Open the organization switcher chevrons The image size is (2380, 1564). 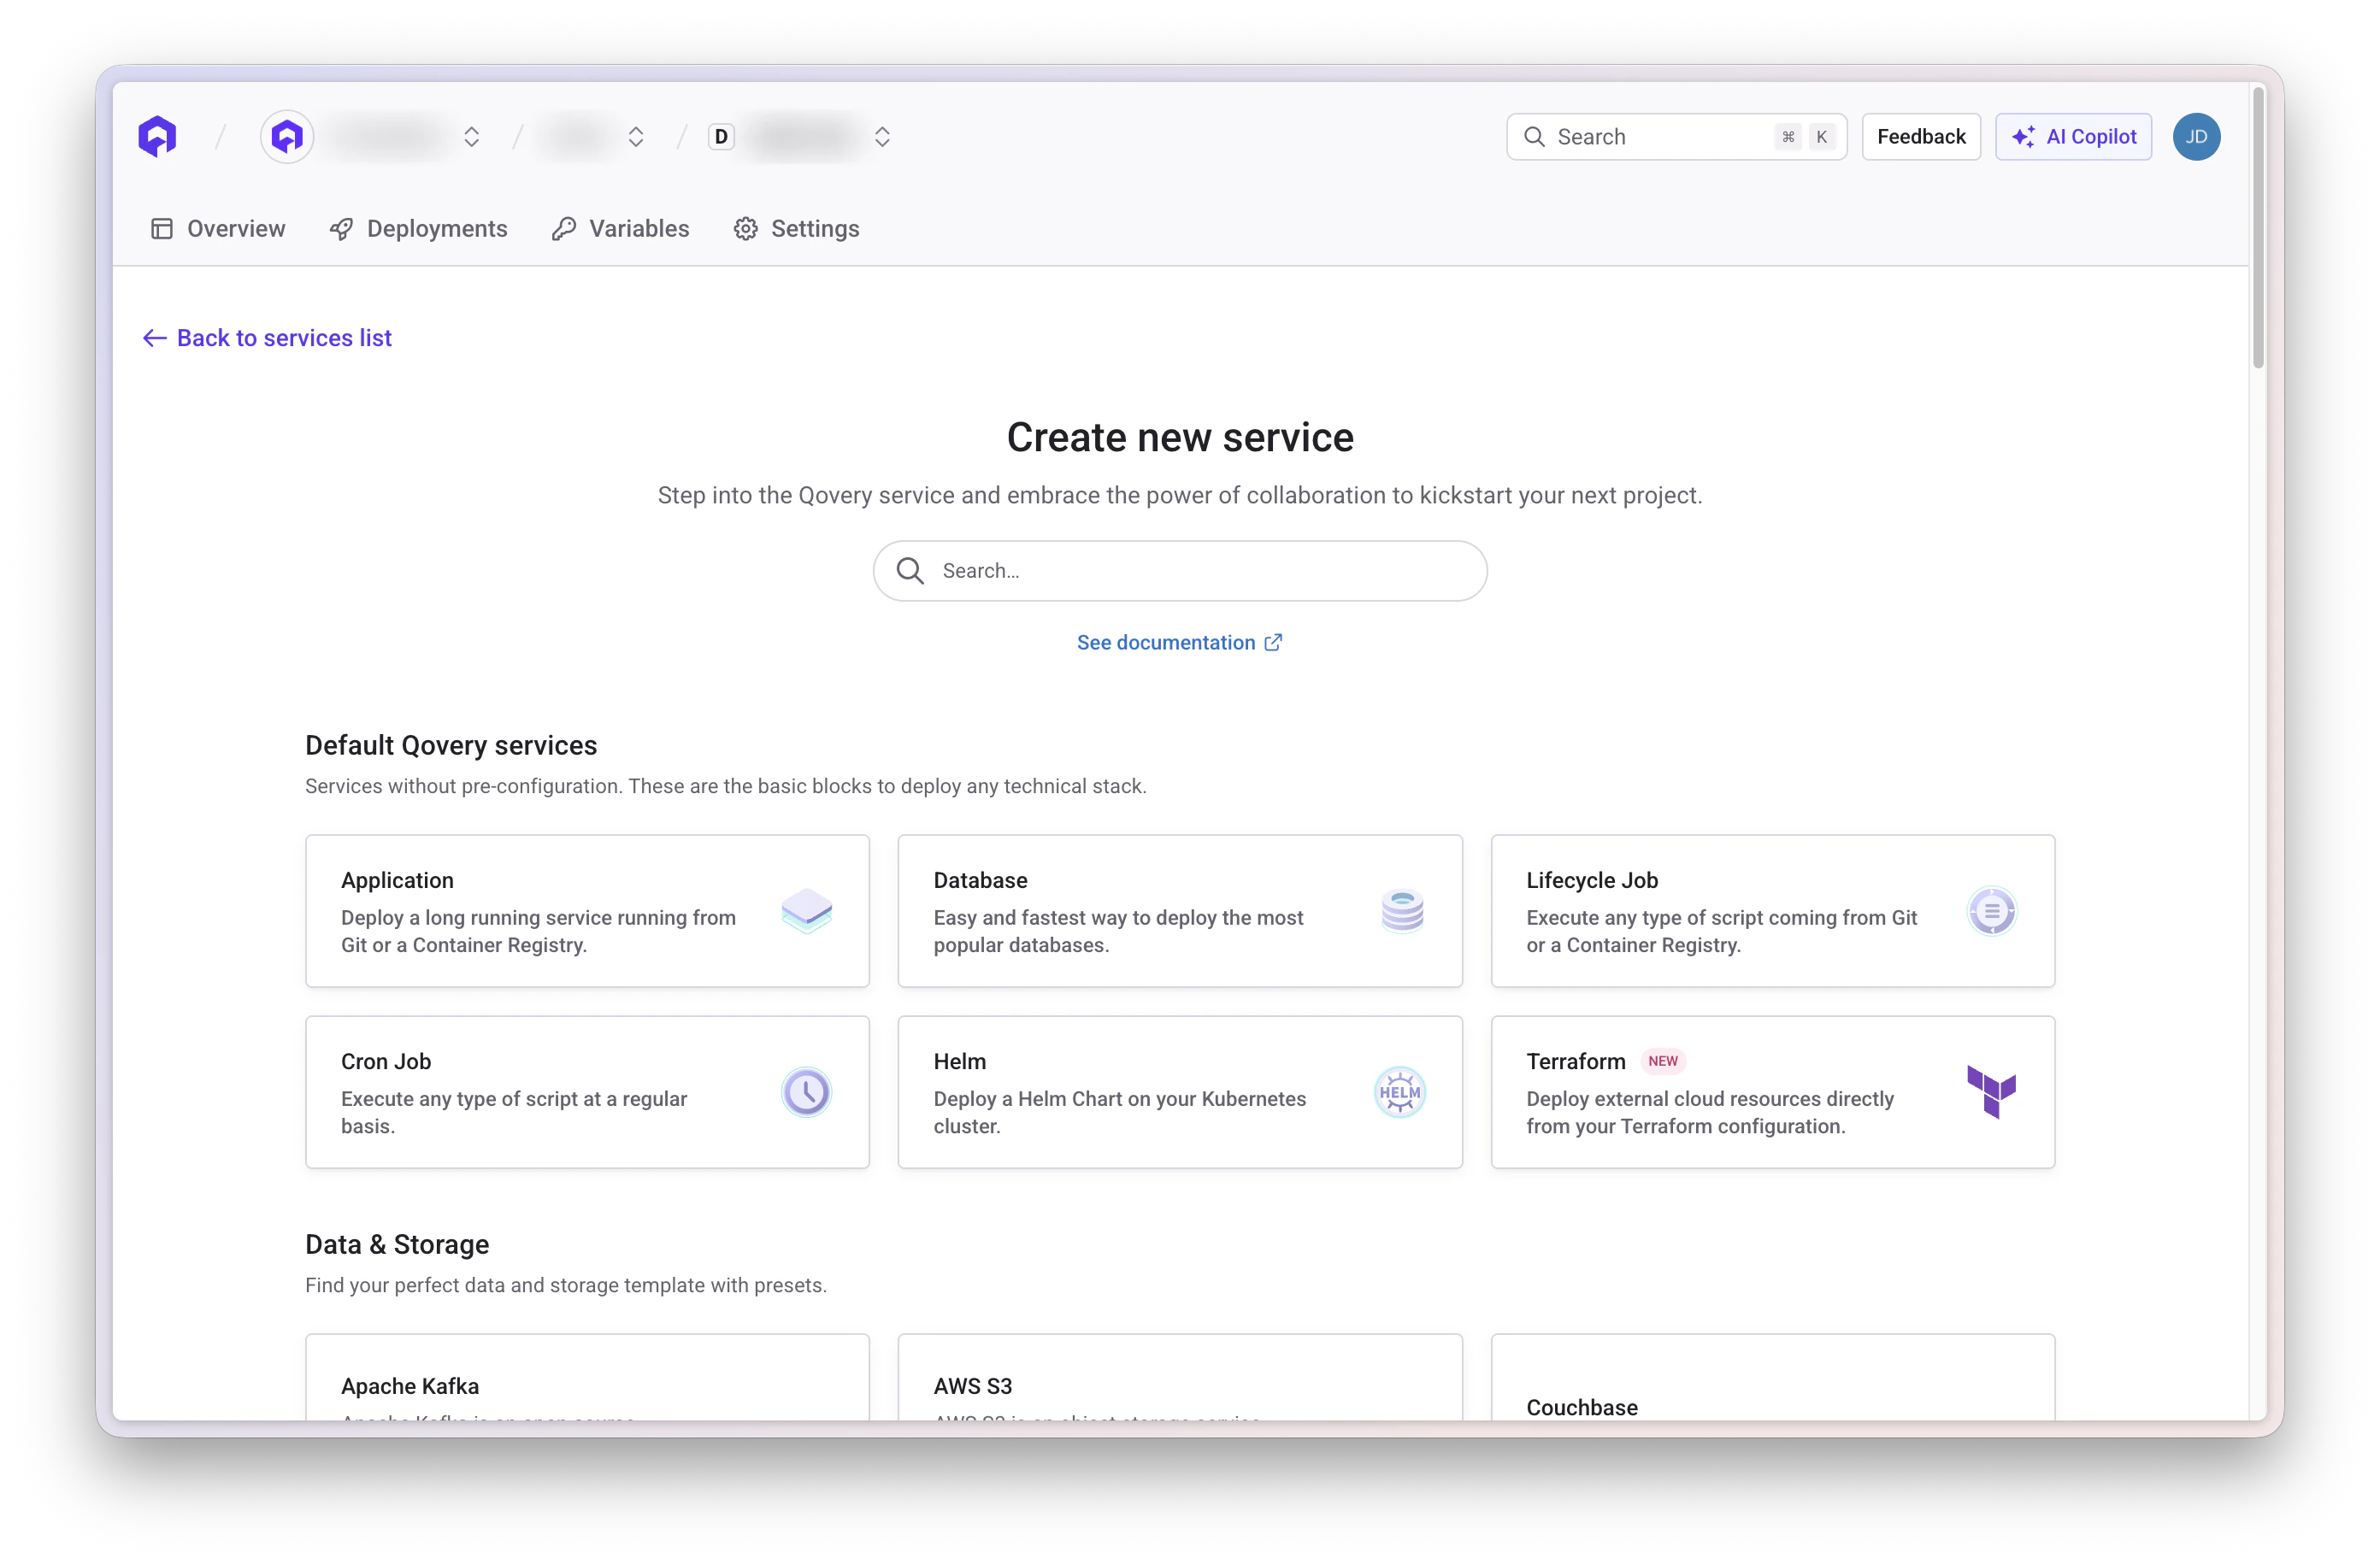472,137
